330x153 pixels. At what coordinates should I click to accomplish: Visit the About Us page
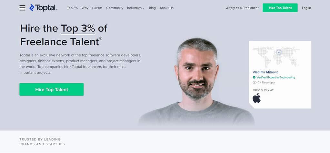[x=166, y=8]
